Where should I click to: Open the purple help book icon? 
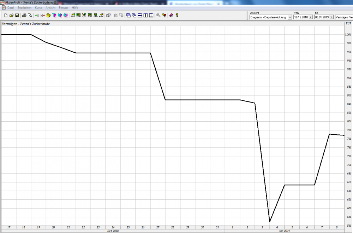coord(171,15)
